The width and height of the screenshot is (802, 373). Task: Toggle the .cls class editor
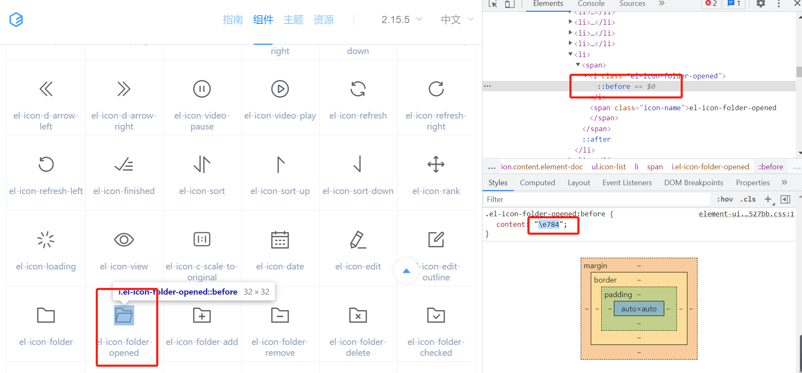[748, 199]
